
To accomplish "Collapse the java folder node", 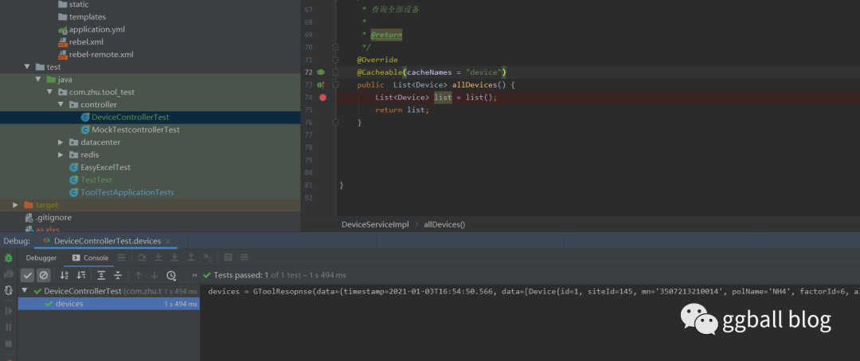I will [x=38, y=80].
